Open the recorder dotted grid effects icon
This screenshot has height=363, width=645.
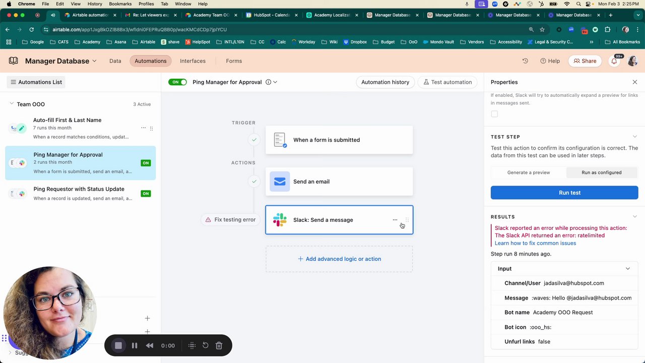click(192, 345)
